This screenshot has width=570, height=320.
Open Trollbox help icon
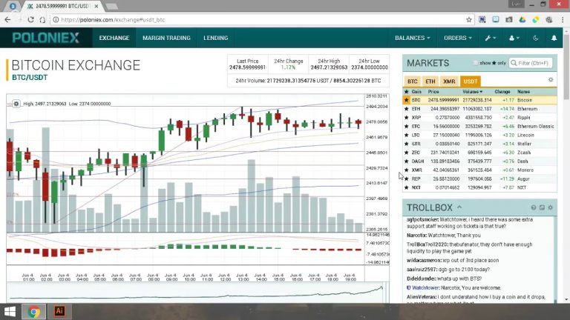534,207
